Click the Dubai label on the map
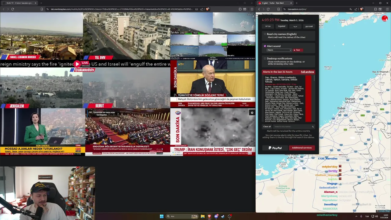The width and height of the screenshot is (391, 220). (x=341, y=108)
